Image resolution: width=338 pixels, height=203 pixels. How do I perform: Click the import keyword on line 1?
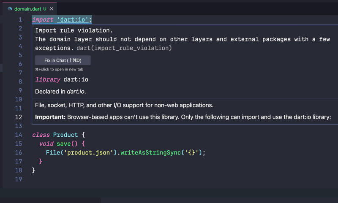[x=43, y=20]
